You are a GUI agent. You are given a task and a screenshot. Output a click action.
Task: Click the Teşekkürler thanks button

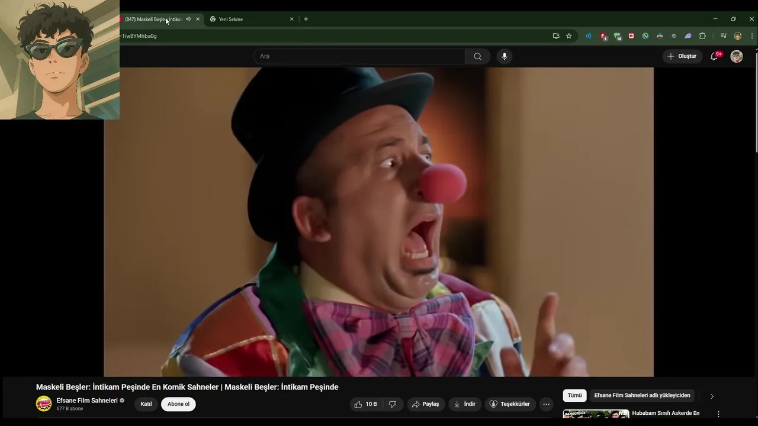tap(509, 404)
